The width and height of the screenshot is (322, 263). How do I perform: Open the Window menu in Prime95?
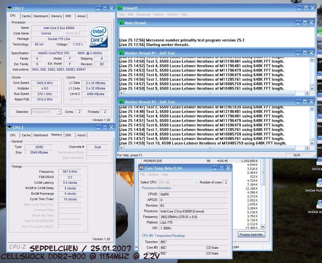click(172, 14)
